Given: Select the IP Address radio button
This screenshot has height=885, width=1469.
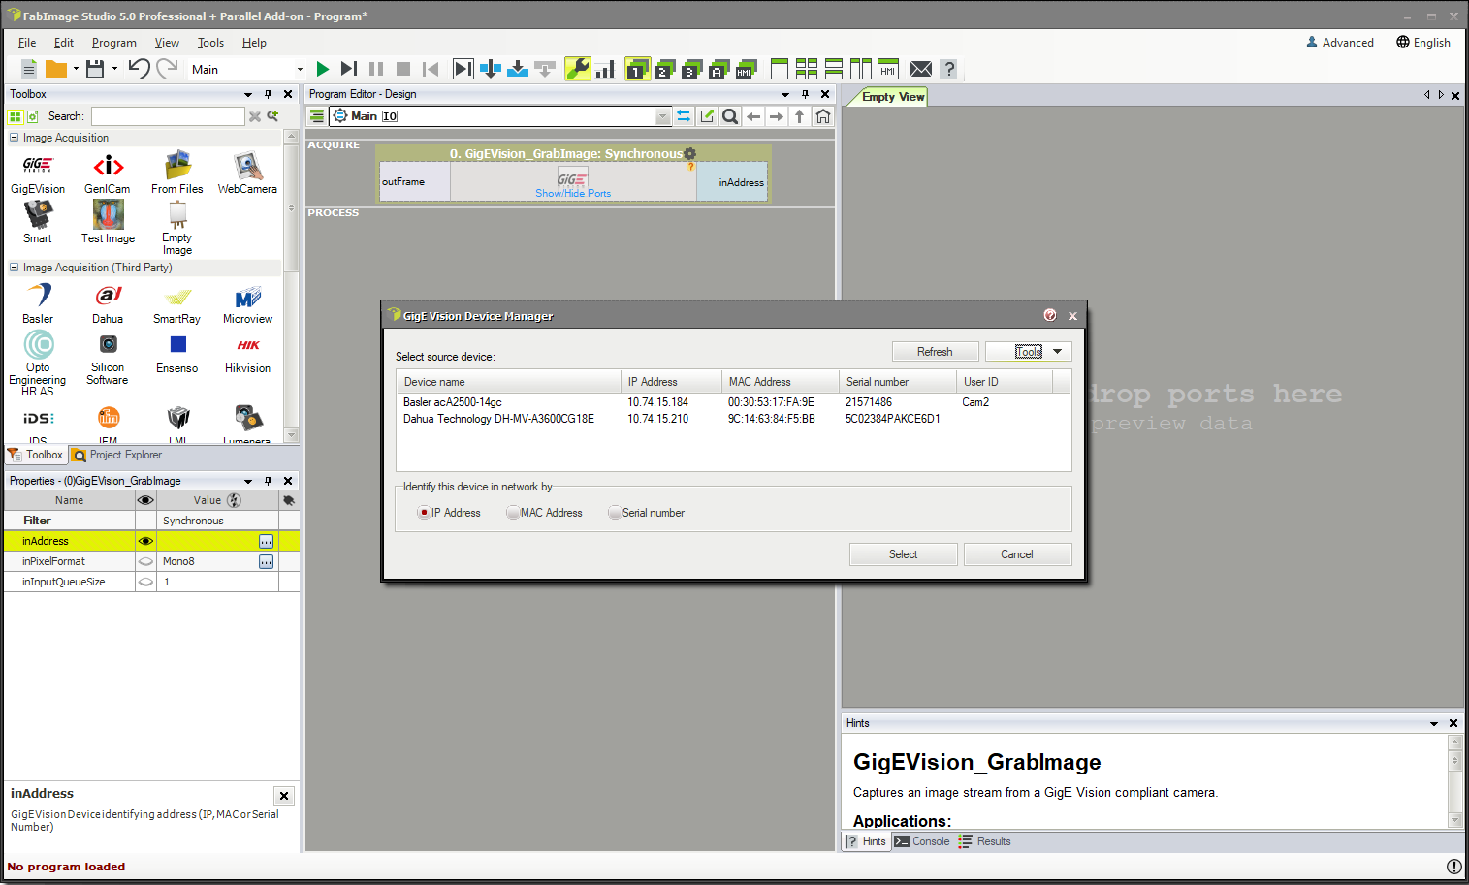Looking at the screenshot, I should tap(424, 513).
